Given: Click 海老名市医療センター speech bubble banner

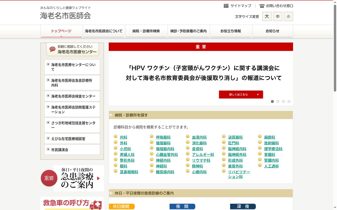Looking at the screenshot, I should [72, 49].
